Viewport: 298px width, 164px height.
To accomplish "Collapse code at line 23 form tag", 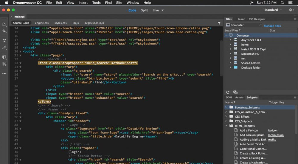I will [x=20, y=63].
